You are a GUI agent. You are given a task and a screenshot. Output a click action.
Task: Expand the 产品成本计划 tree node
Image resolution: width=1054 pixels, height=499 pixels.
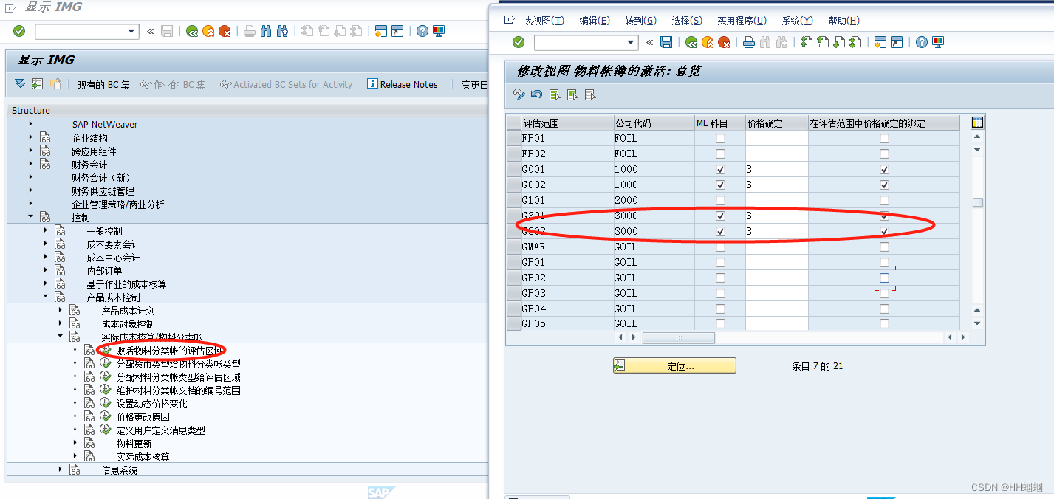pyautogui.click(x=61, y=309)
